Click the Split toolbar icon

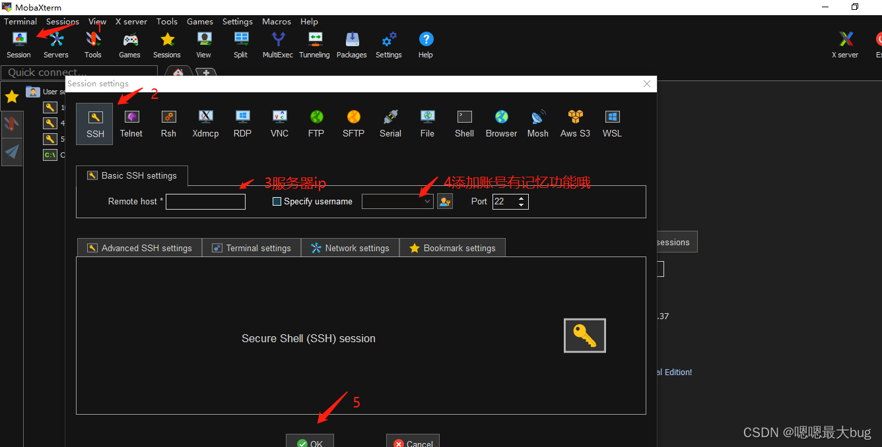point(241,45)
